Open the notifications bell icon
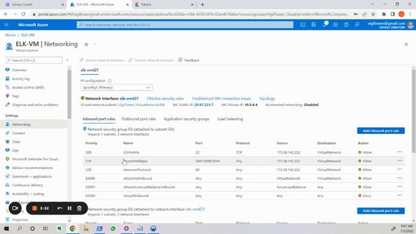 (x=325, y=25)
